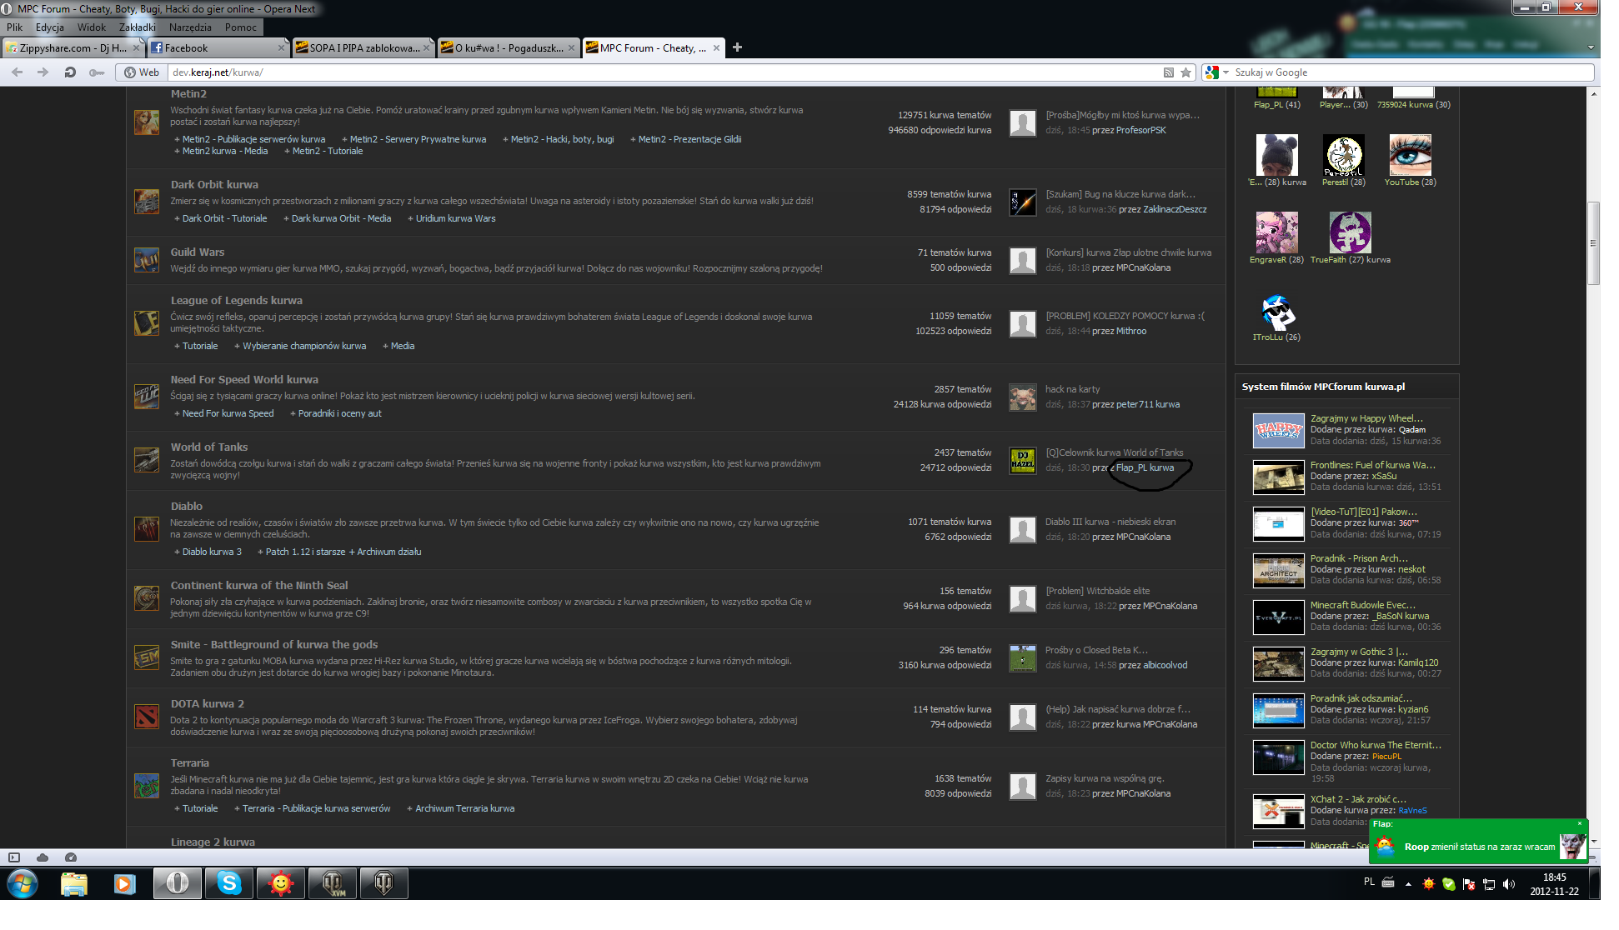Open World of Tanks XVM taskbar icon
Viewport: 1619px width, 930px height.
click(x=333, y=882)
